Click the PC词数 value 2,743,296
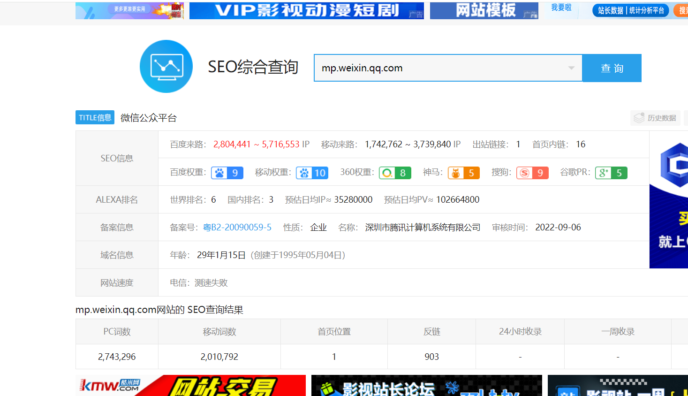The height and width of the screenshot is (396, 688). click(x=117, y=357)
